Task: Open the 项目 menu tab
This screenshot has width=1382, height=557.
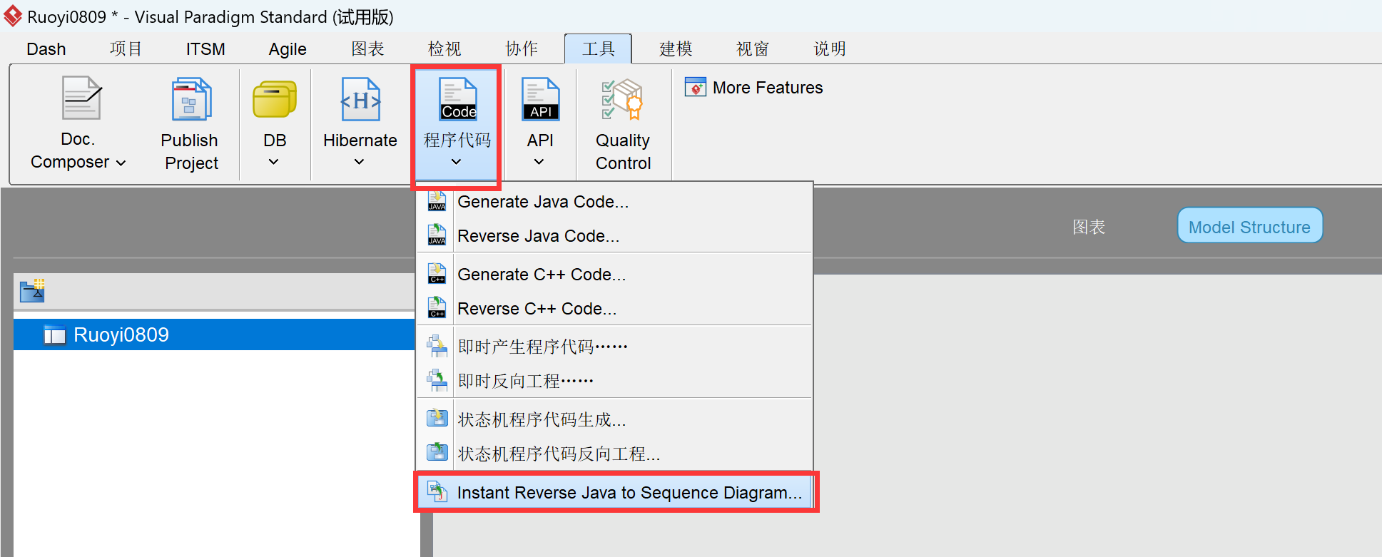Action: [126, 49]
